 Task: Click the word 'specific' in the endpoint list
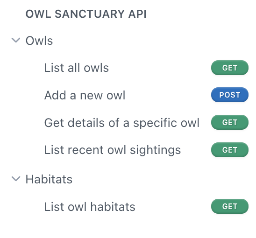[x=155, y=123]
